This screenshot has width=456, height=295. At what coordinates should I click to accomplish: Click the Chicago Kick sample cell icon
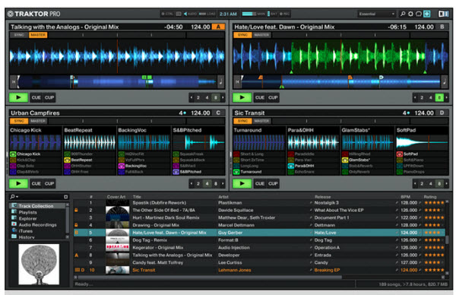coord(13,154)
